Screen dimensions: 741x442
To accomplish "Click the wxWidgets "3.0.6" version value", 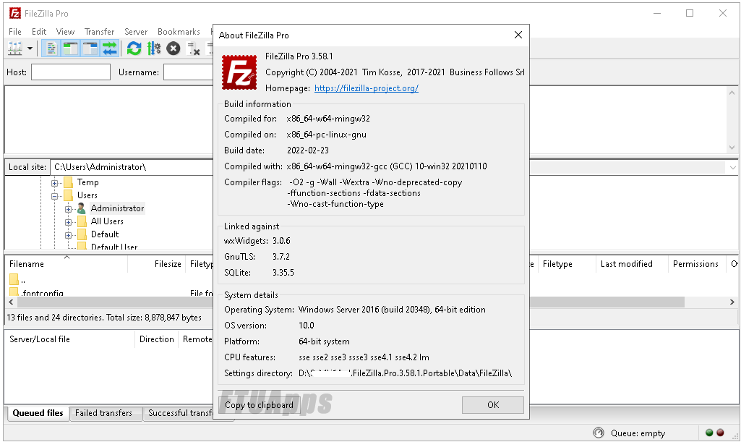I will pyautogui.click(x=281, y=241).
